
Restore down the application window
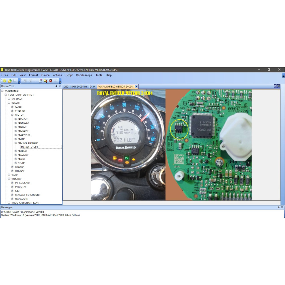pos(269,70)
